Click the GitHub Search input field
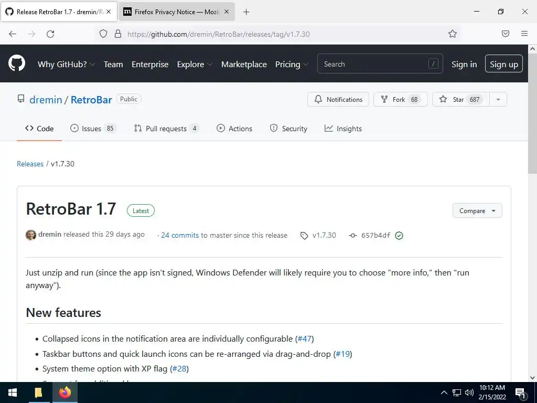Image resolution: width=537 pixels, height=403 pixels. (380, 63)
